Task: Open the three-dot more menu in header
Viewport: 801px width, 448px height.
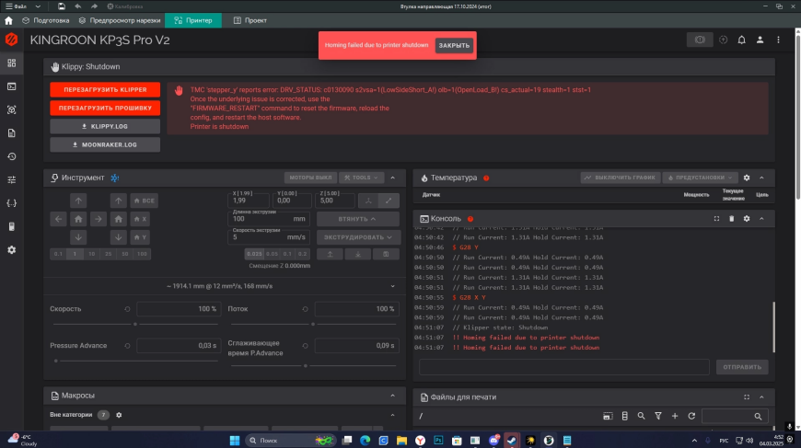Action: pos(778,40)
